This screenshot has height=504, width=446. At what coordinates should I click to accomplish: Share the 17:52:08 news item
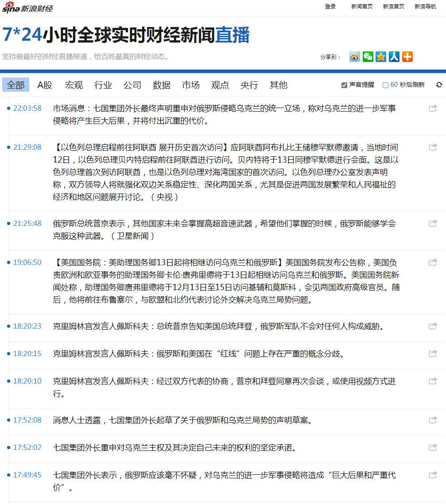433,420
